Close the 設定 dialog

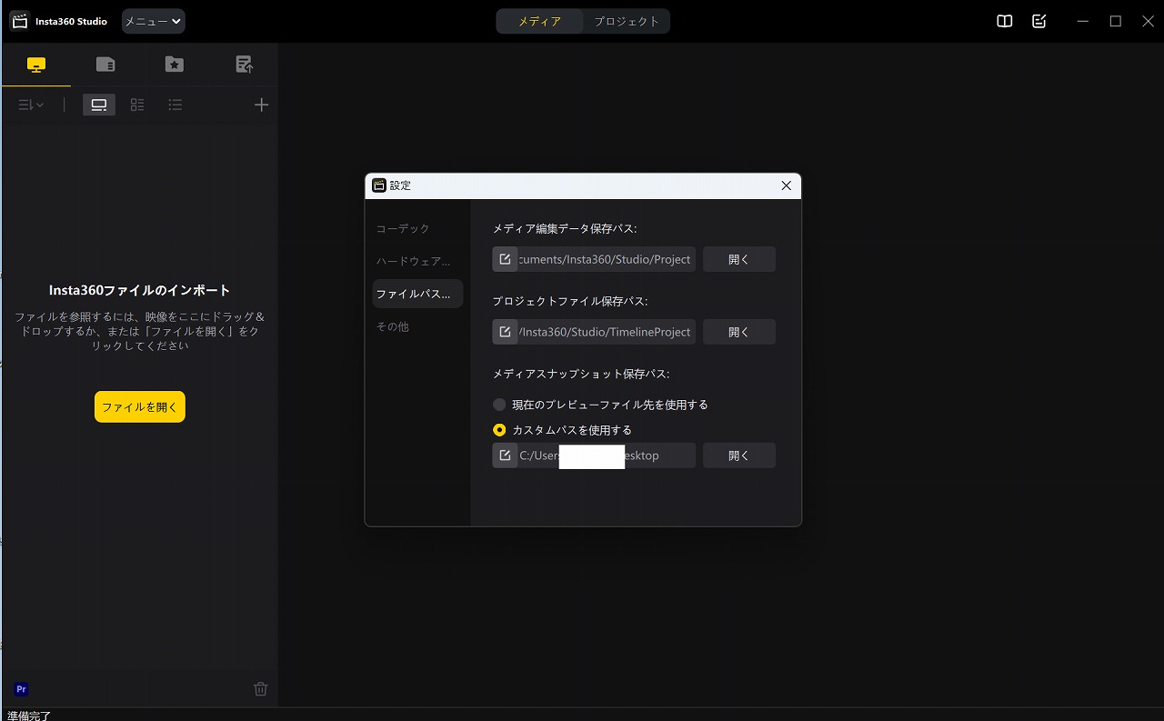[787, 185]
